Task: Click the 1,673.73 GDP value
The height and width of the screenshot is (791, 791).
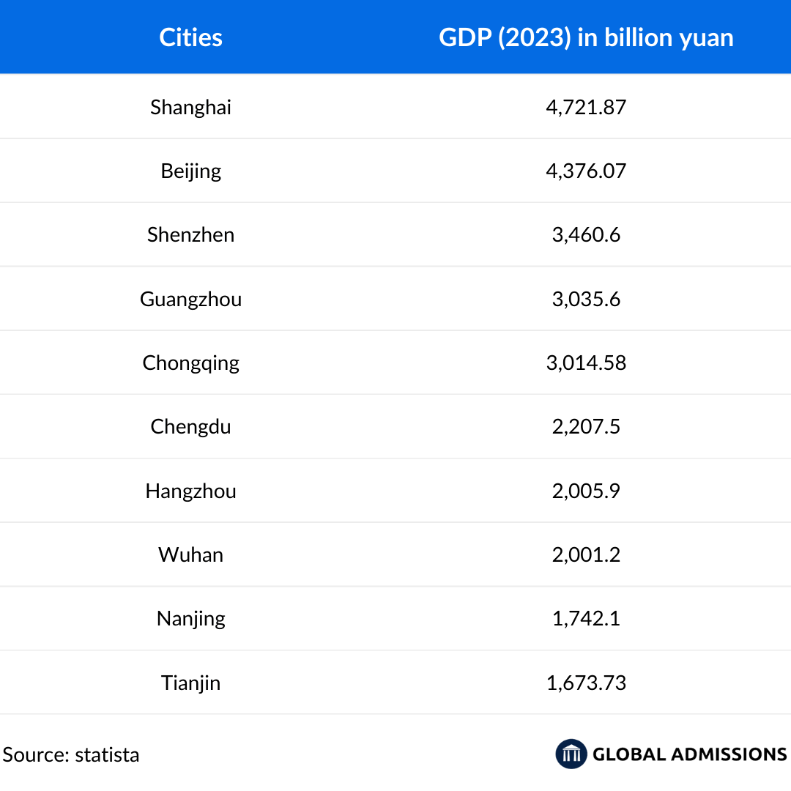Action: coord(586,683)
